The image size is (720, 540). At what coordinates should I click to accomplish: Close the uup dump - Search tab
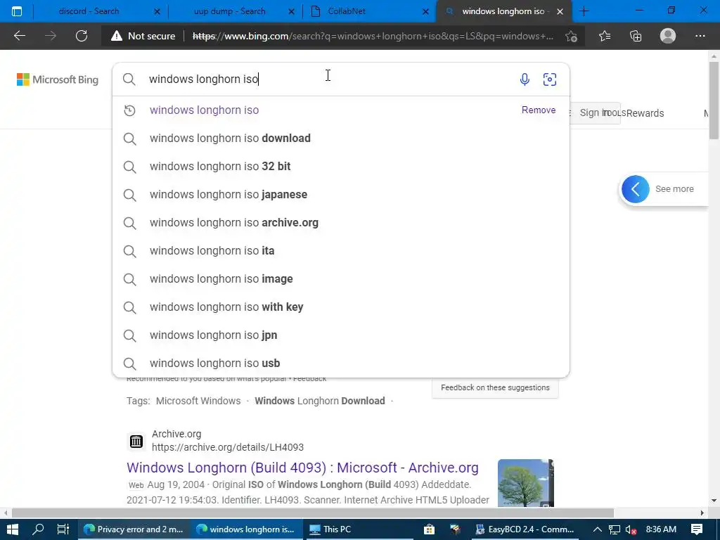click(291, 11)
